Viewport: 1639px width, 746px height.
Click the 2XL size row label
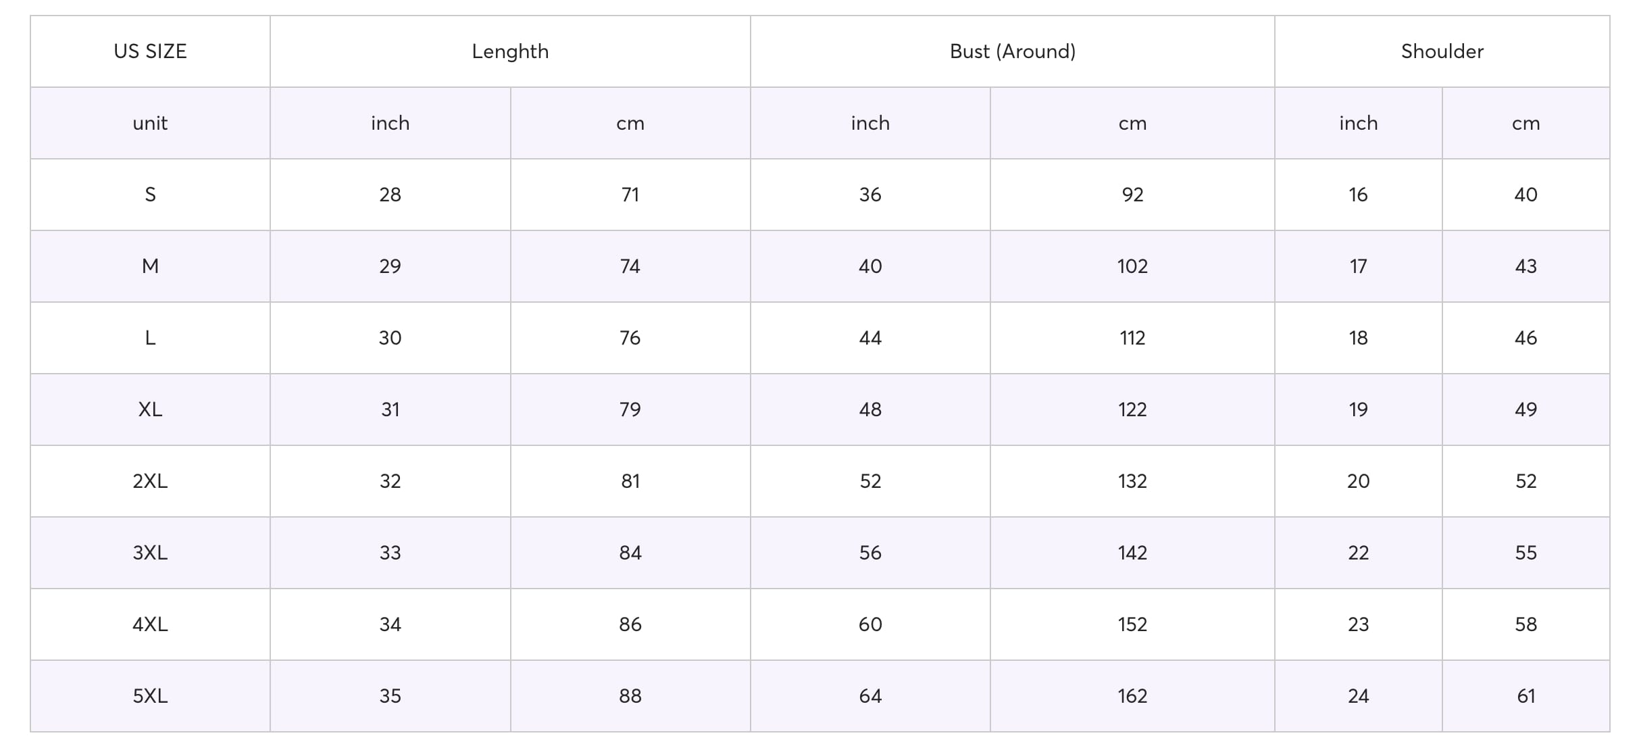[150, 481]
